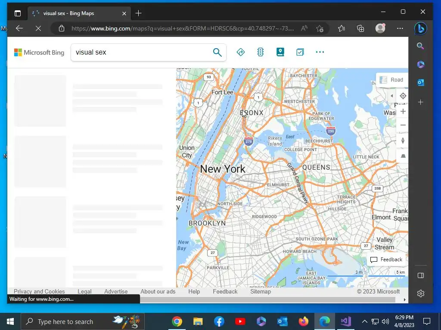Open File Explorer from the taskbar
The height and width of the screenshot is (330, 441).
198,321
